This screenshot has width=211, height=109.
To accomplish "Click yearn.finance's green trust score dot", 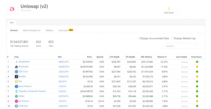I will tap(197, 86).
